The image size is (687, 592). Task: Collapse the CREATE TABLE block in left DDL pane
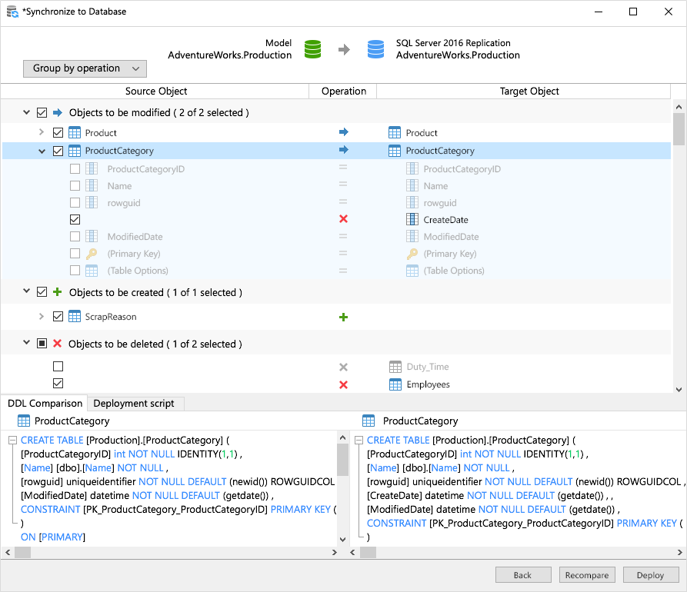12,440
